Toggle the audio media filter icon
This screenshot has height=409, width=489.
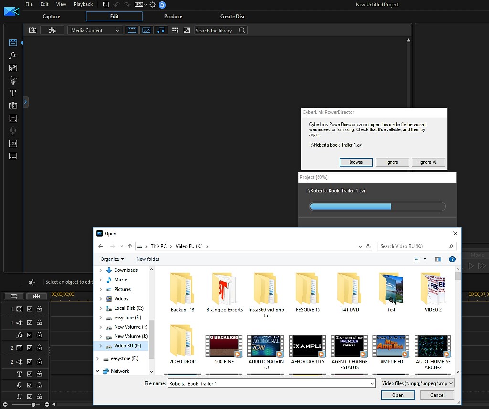click(160, 30)
